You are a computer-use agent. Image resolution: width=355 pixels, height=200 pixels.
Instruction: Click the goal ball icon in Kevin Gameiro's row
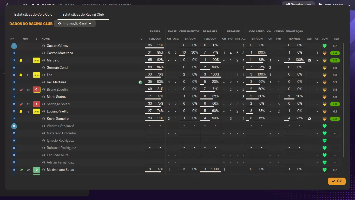pyautogui.click(x=309, y=119)
